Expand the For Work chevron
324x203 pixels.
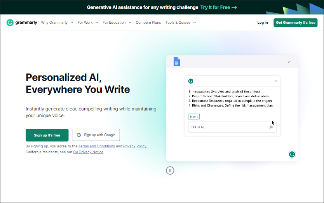97,23
